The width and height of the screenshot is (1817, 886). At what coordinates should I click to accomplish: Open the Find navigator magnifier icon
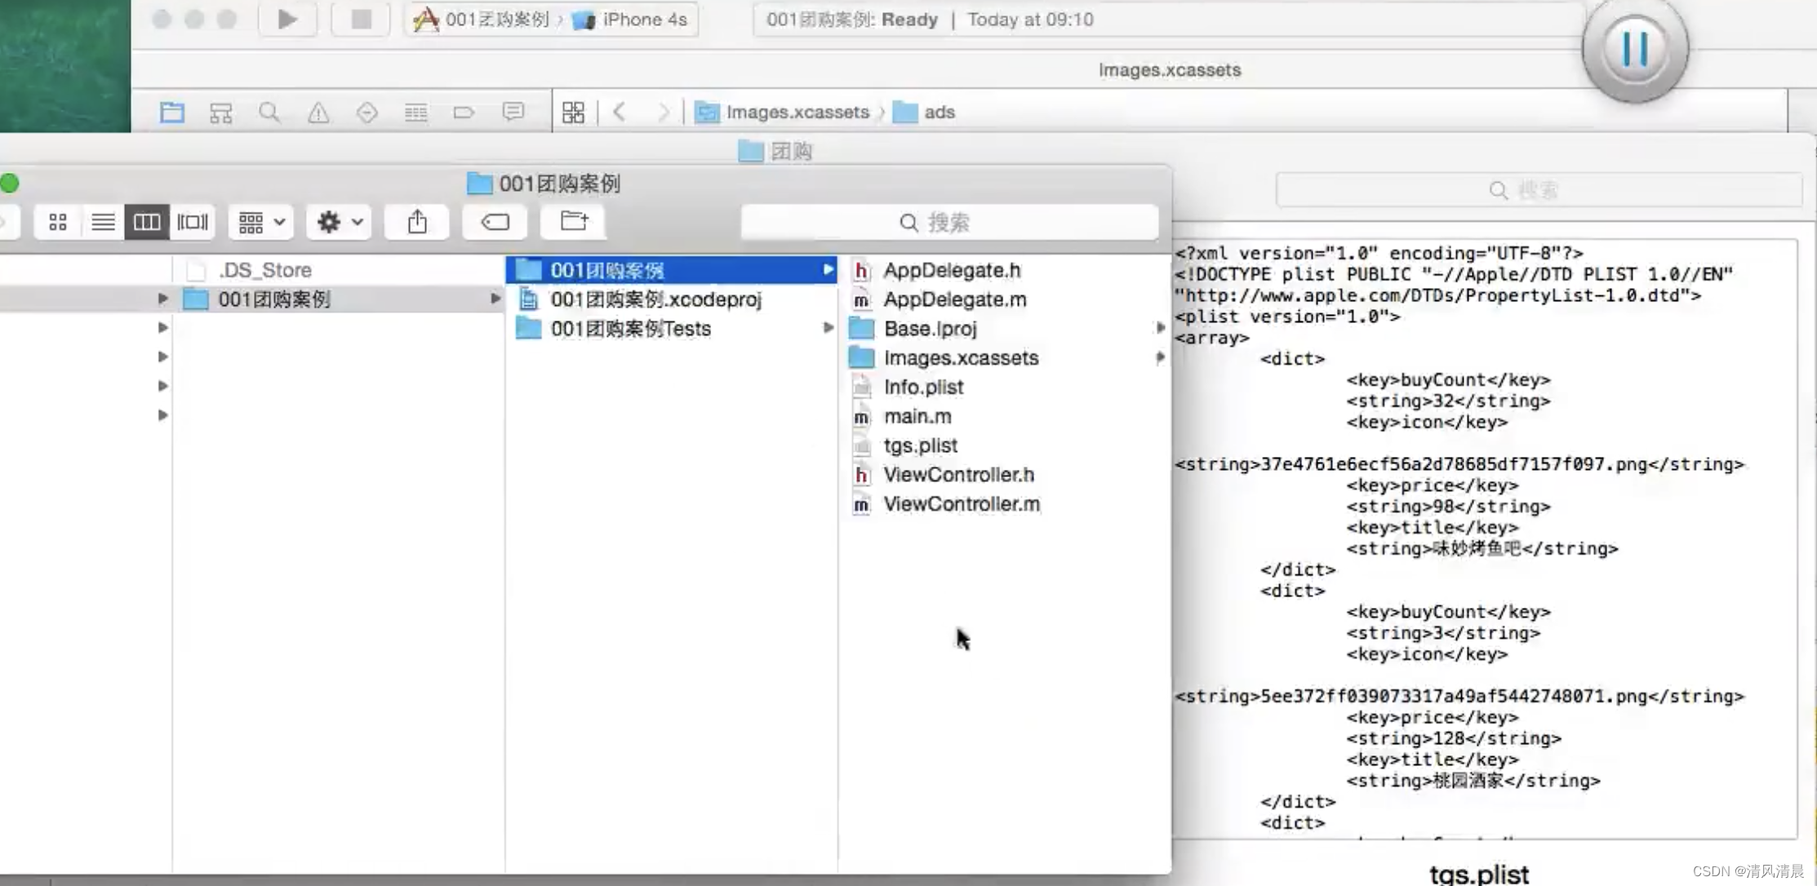point(269,112)
